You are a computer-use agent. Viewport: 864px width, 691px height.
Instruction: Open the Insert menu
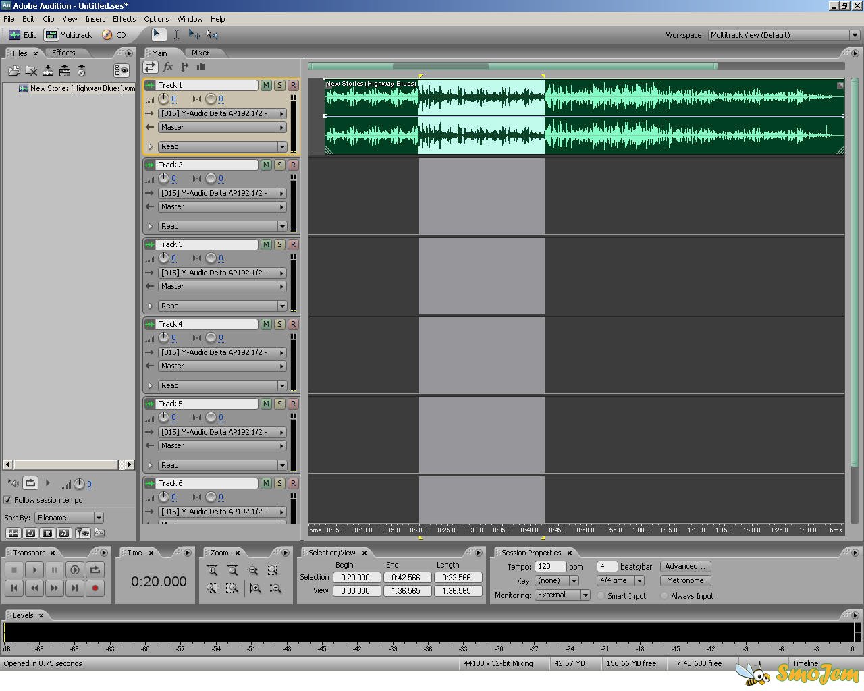[94, 19]
